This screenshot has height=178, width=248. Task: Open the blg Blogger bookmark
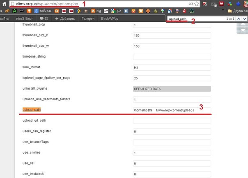pos(96,11)
